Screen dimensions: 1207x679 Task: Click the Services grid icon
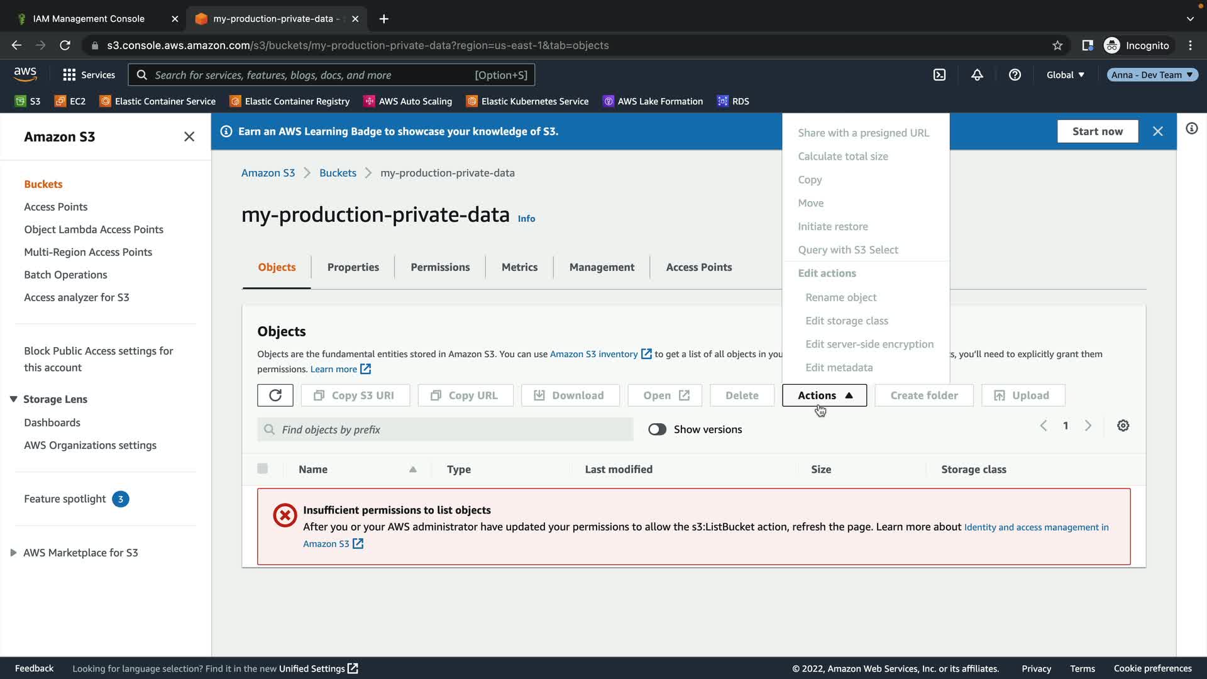coord(69,75)
